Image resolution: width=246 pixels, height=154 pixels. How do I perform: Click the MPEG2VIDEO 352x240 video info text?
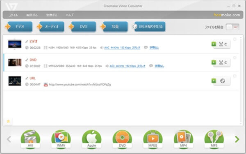pyautogui.click(x=75, y=66)
